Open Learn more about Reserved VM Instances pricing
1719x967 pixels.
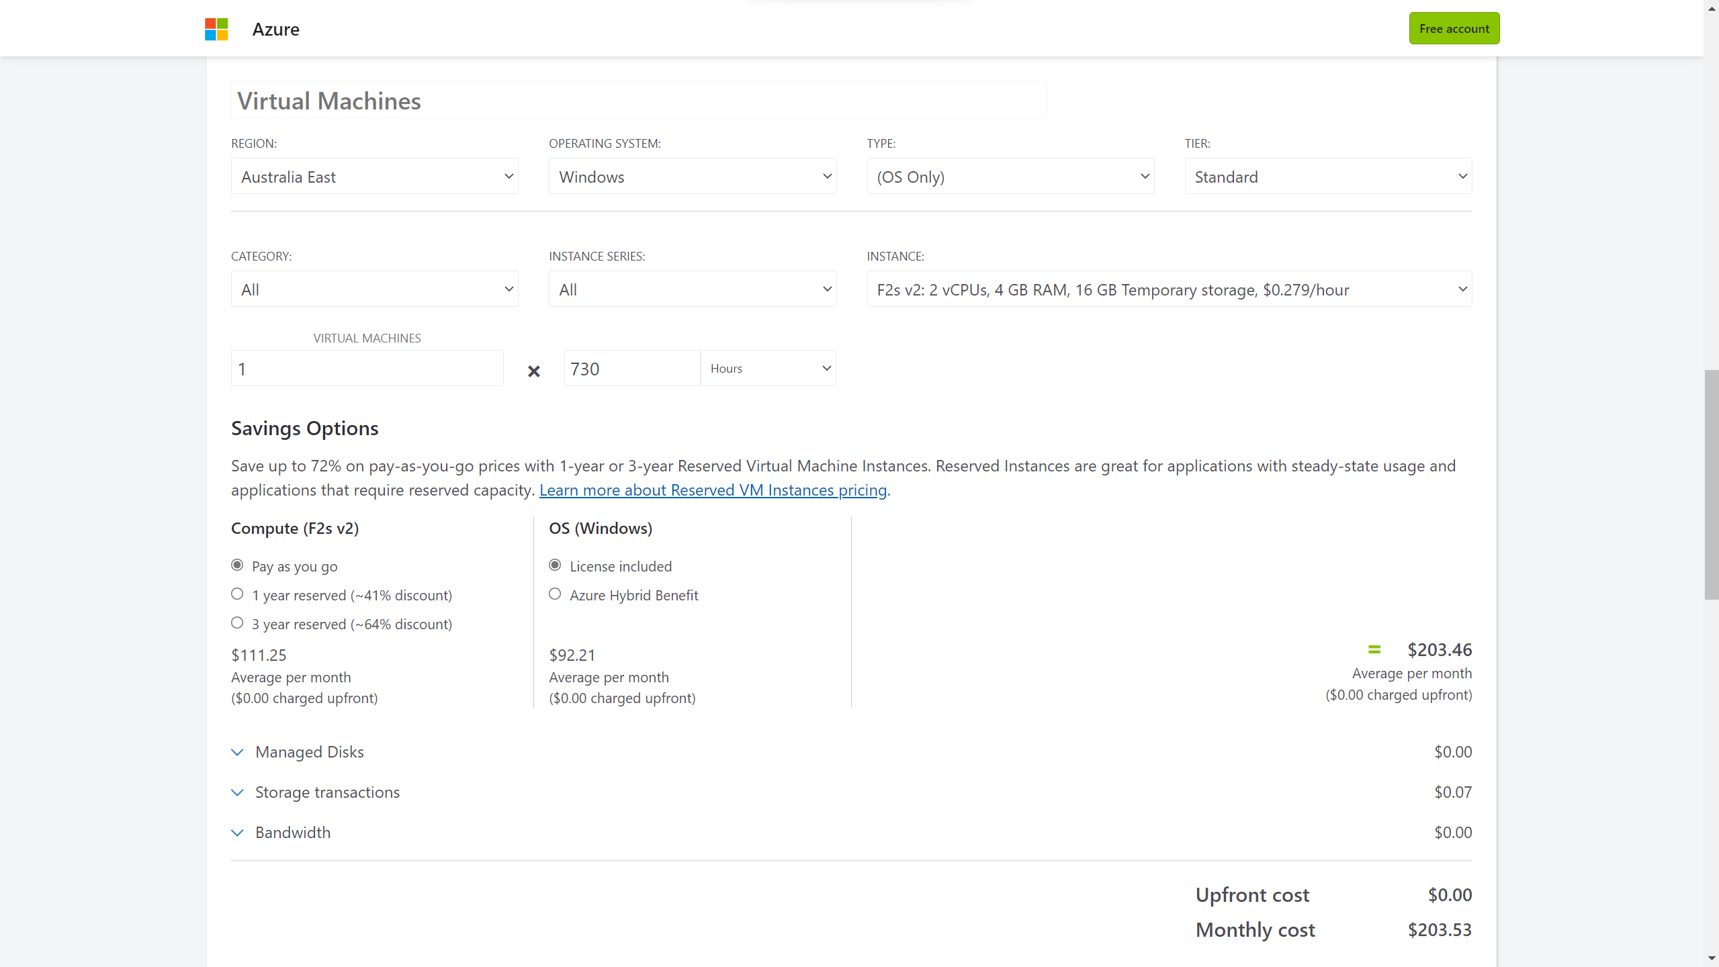(x=713, y=490)
